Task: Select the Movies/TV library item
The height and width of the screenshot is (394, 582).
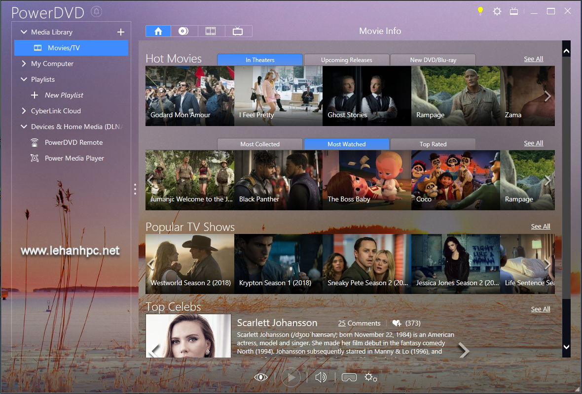Action: pyautogui.click(x=71, y=48)
